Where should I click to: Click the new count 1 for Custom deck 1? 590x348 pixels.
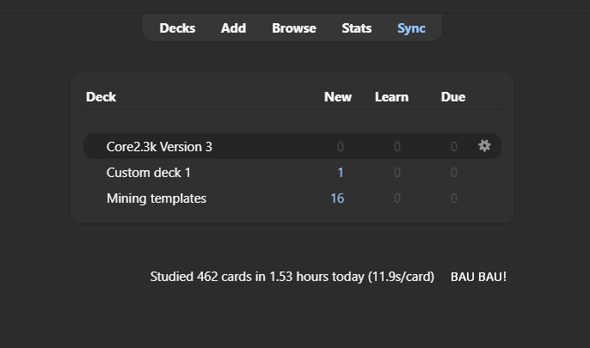point(341,173)
